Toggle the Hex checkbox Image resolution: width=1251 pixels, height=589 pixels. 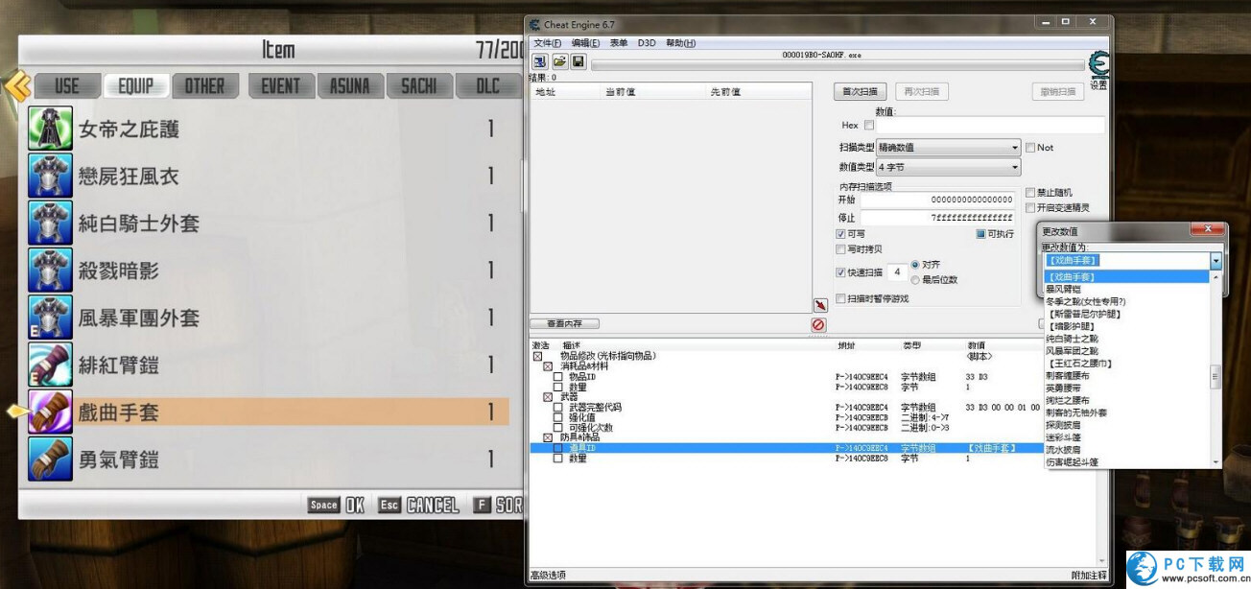click(869, 126)
